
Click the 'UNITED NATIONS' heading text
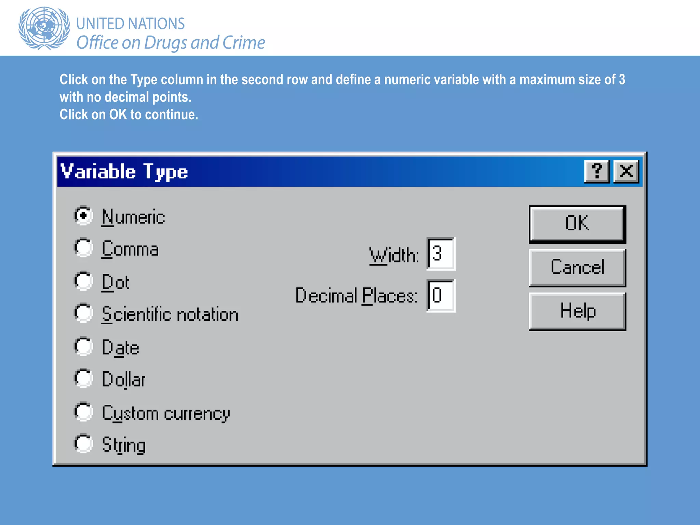(x=130, y=24)
